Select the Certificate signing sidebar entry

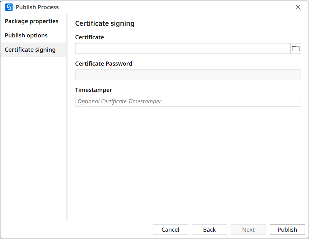click(30, 49)
